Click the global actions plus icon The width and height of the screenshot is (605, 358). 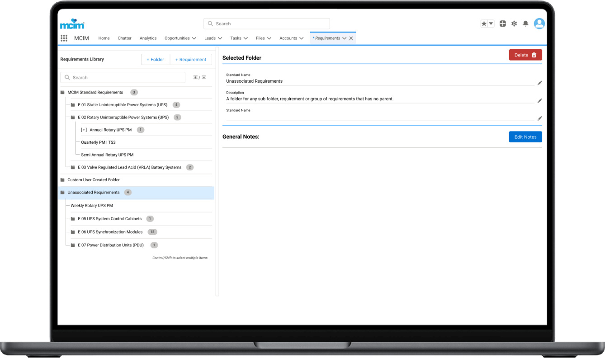503,24
